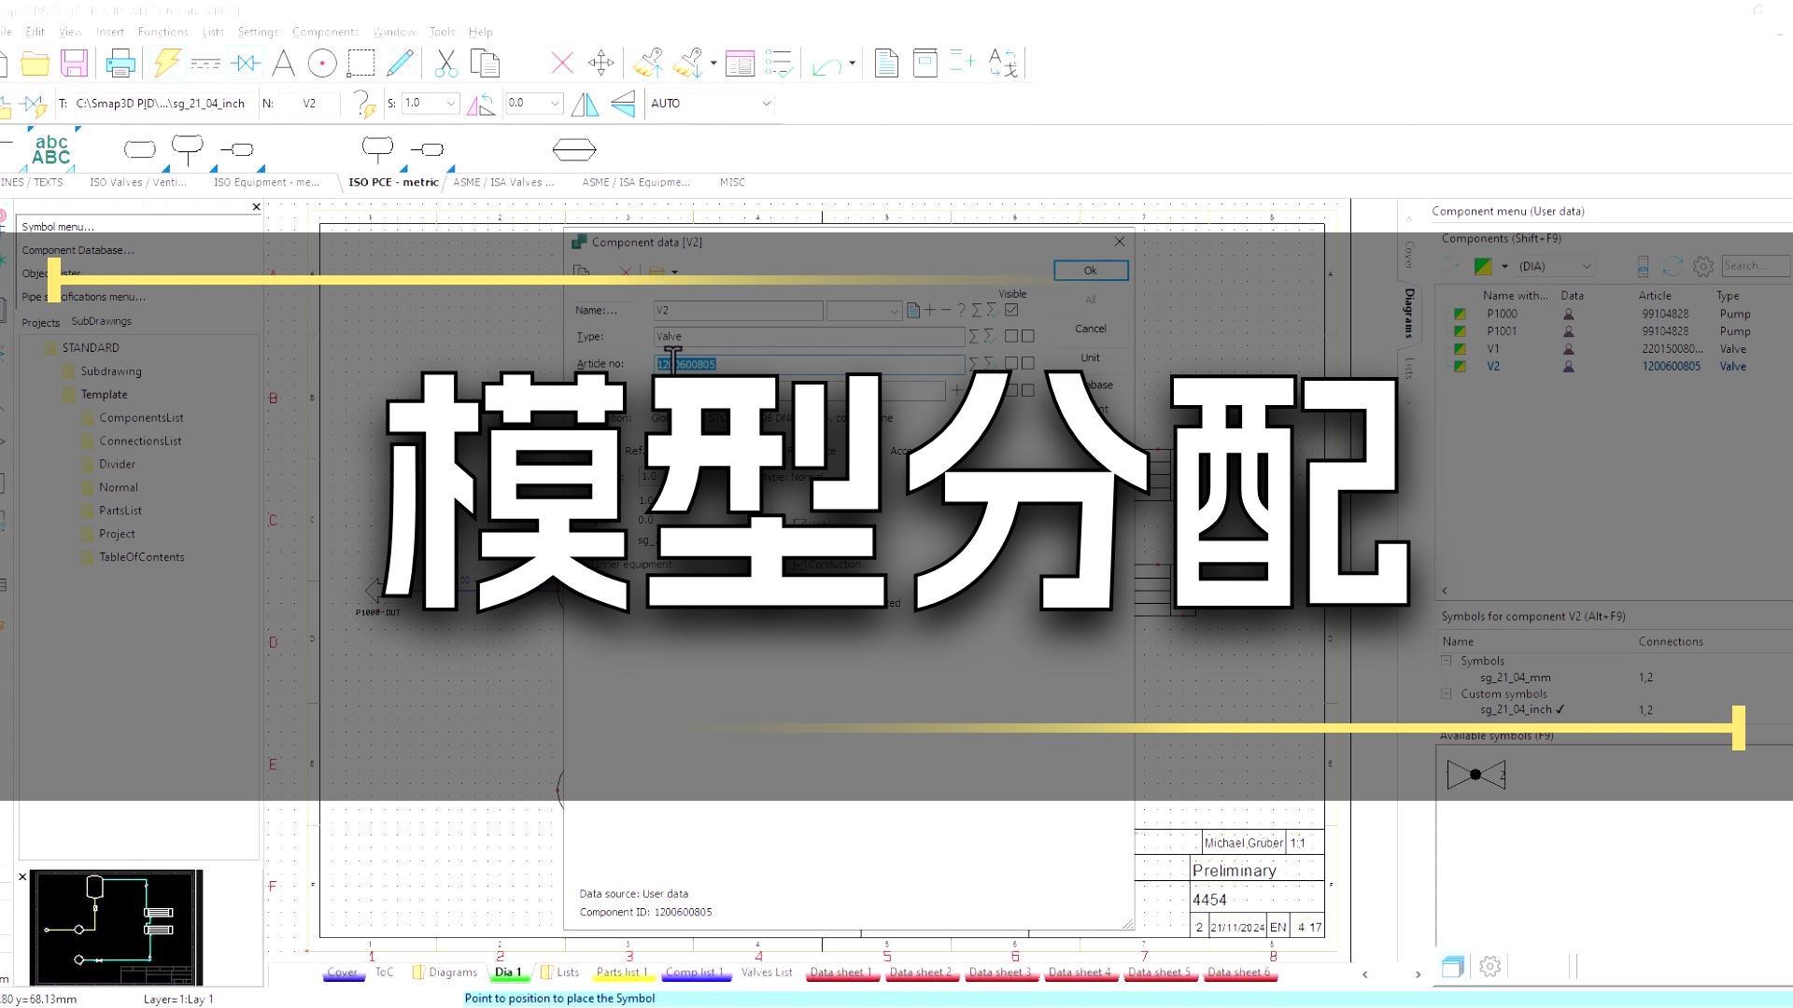Insert the abc ABC text symbol
This screenshot has width=1793, height=1008.
tap(51, 149)
